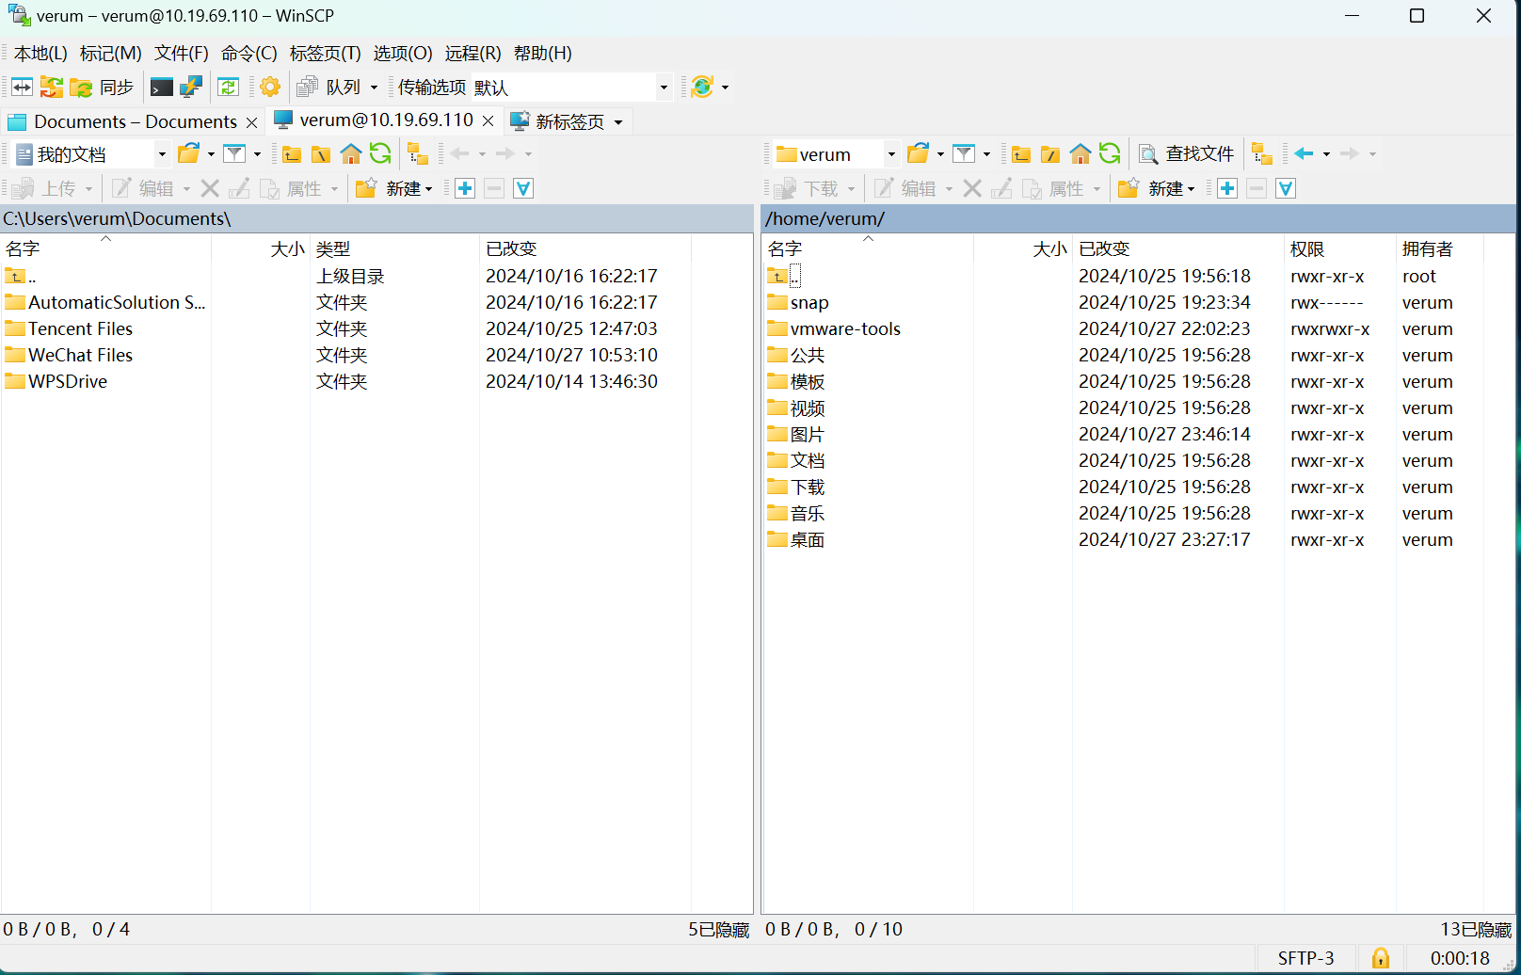Open the 文件(F) menu
The image size is (1521, 975).
pyautogui.click(x=182, y=54)
